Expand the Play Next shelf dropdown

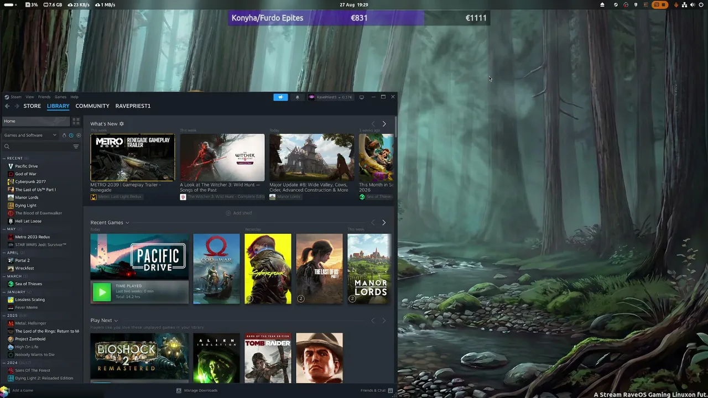coord(116,321)
